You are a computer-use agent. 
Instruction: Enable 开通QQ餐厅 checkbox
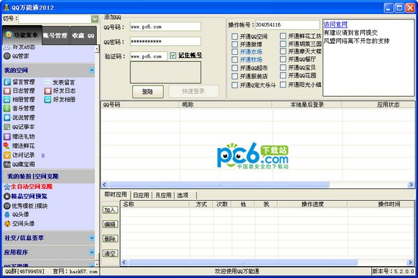[x=284, y=59]
